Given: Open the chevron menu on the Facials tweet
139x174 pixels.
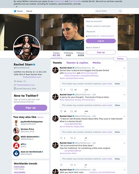Looking at the screenshot, I should click(124, 116).
